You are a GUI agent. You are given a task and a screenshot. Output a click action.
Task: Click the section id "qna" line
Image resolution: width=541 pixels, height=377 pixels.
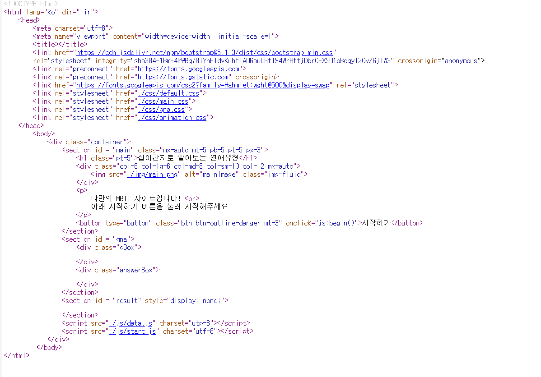(x=98, y=239)
